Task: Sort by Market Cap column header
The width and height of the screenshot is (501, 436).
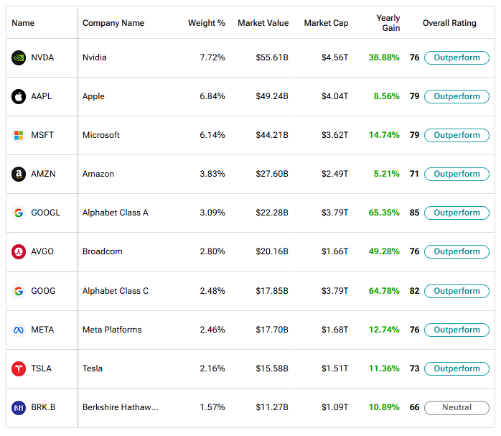Action: [x=326, y=23]
